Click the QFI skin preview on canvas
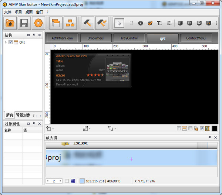Viewport: 222px width, 195px height. coord(92,70)
